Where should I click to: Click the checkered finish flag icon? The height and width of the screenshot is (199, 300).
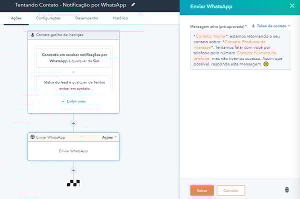[x=73, y=183]
